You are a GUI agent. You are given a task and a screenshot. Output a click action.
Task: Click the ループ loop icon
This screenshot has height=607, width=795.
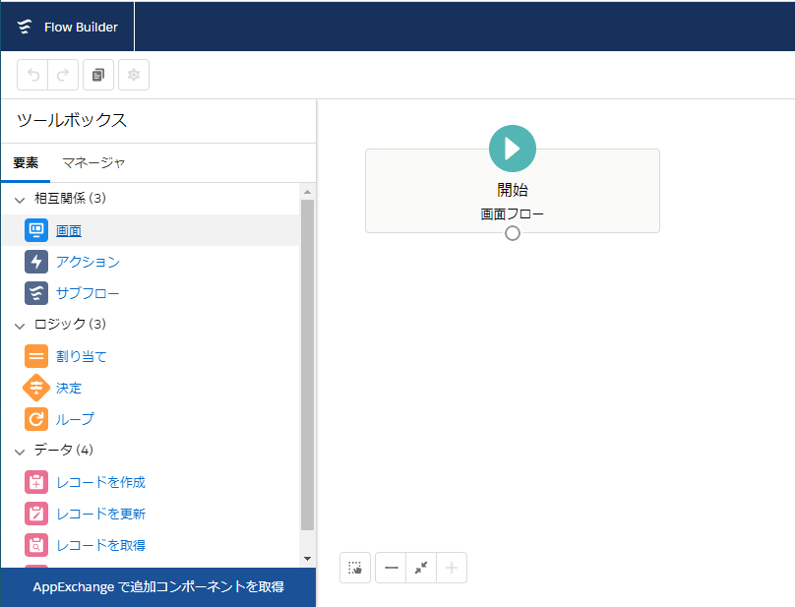[x=36, y=419]
